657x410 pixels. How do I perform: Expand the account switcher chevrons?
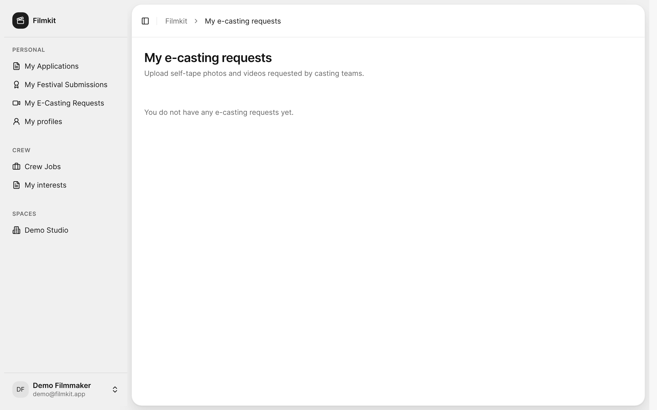[x=115, y=389]
